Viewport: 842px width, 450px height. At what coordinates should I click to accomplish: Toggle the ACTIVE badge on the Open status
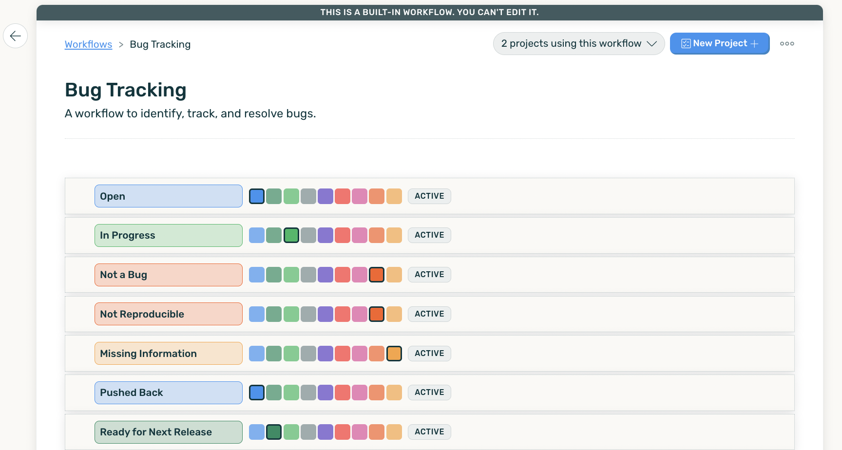pyautogui.click(x=429, y=196)
